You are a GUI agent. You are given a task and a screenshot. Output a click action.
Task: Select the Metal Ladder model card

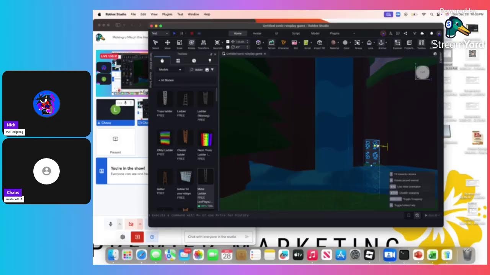206,189
